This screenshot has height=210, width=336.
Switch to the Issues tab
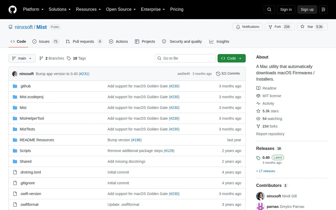tap(46, 41)
